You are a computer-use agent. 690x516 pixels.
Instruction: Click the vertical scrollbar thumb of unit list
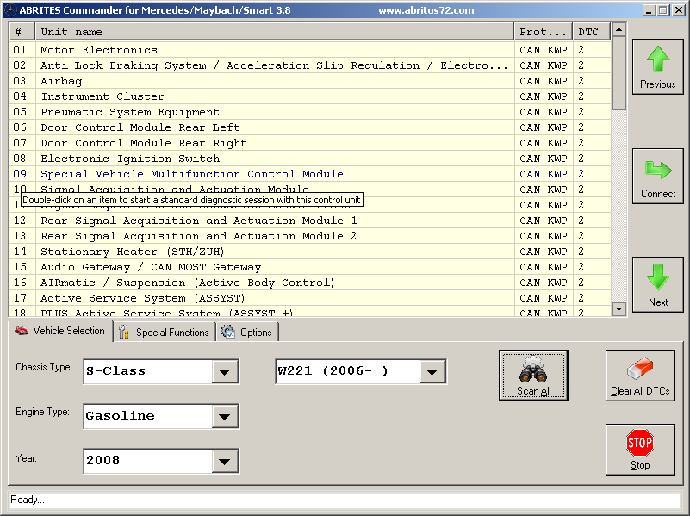coord(619,73)
